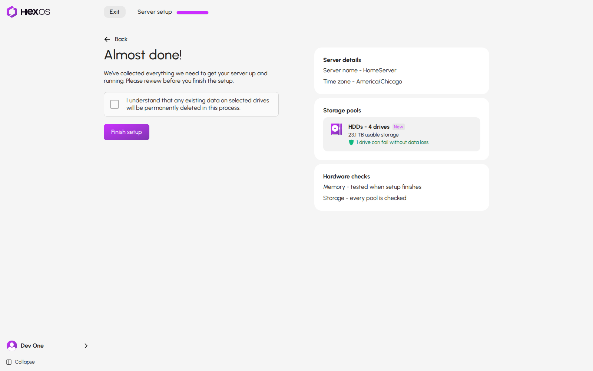Click '1 drive can fail without data loss'
Image resolution: width=593 pixels, height=371 pixels.
[x=393, y=142]
